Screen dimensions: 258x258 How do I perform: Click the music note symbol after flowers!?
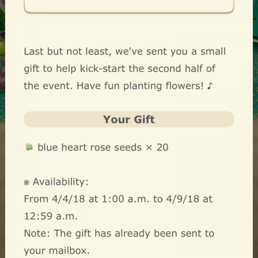tap(210, 86)
